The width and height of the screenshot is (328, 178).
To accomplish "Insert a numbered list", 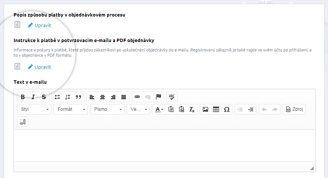I will tap(68, 97).
